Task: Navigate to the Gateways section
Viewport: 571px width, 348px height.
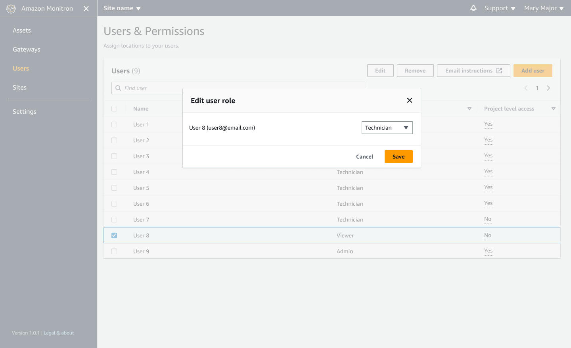Action: point(27,49)
